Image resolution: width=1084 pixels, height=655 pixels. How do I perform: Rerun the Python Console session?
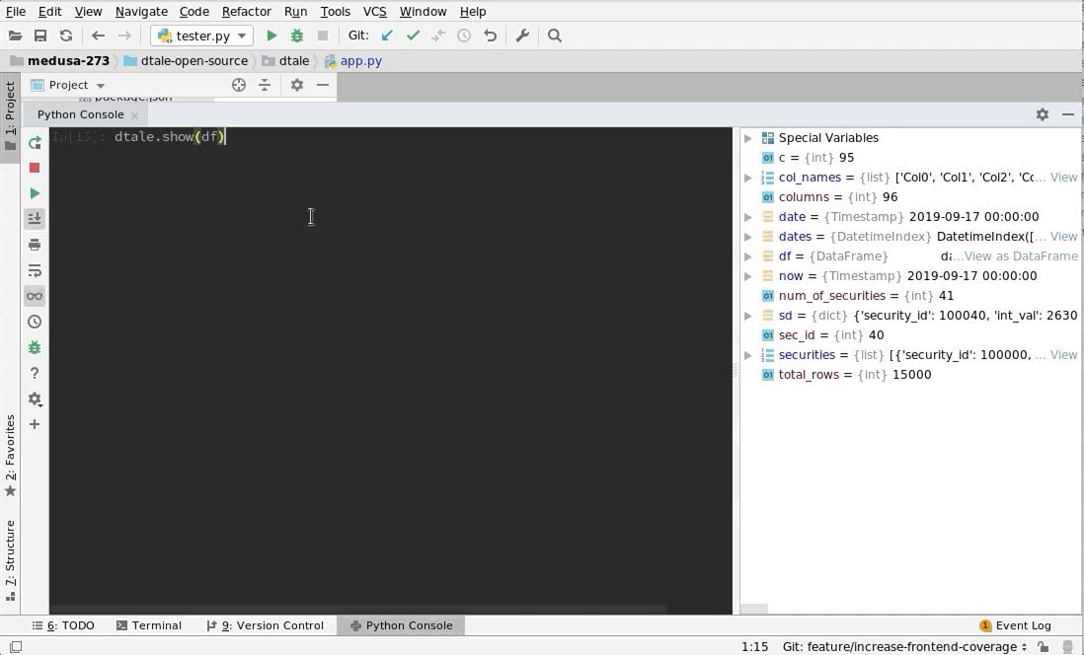[x=35, y=142]
